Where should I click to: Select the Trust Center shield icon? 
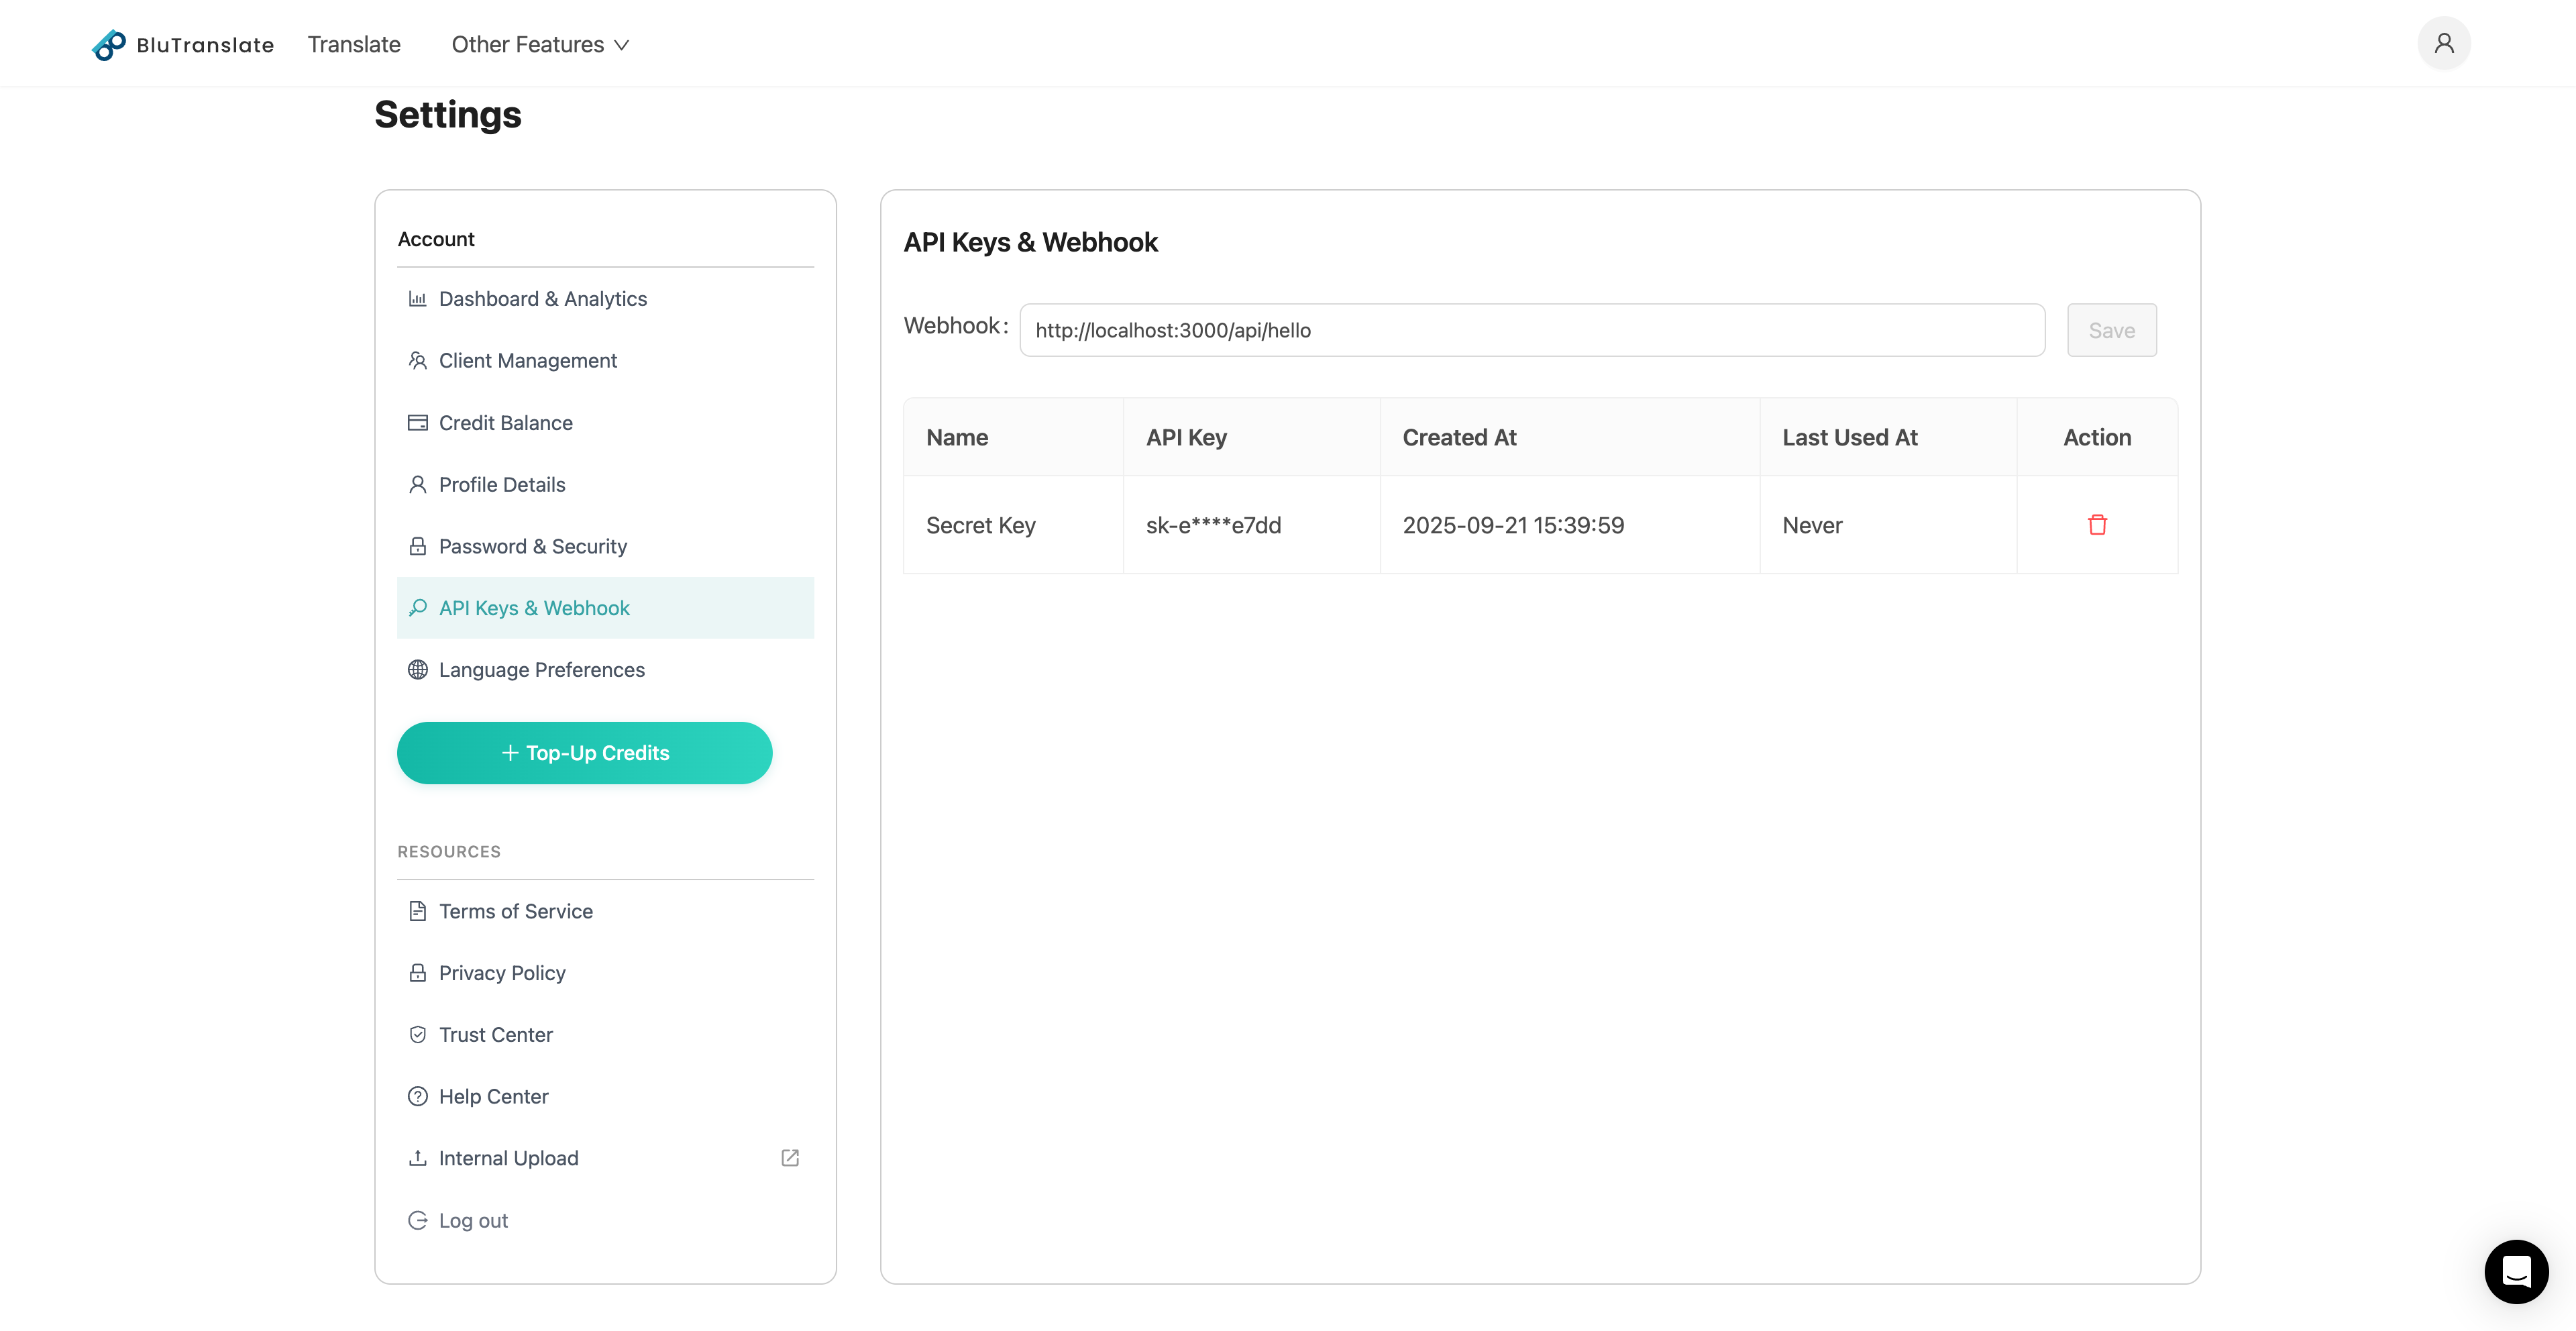tap(418, 1034)
